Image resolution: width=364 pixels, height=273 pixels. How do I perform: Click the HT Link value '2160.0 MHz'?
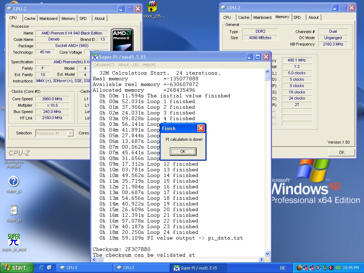(x=52, y=118)
